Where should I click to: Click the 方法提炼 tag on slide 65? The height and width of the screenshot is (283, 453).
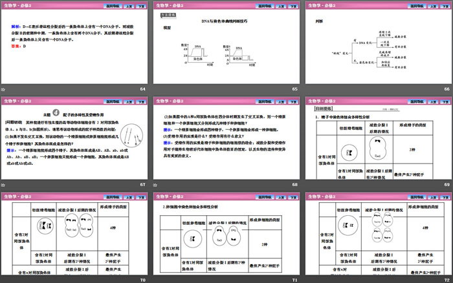[168, 15]
